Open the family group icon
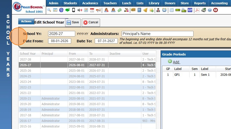 pyautogui.click(x=126, y=10)
